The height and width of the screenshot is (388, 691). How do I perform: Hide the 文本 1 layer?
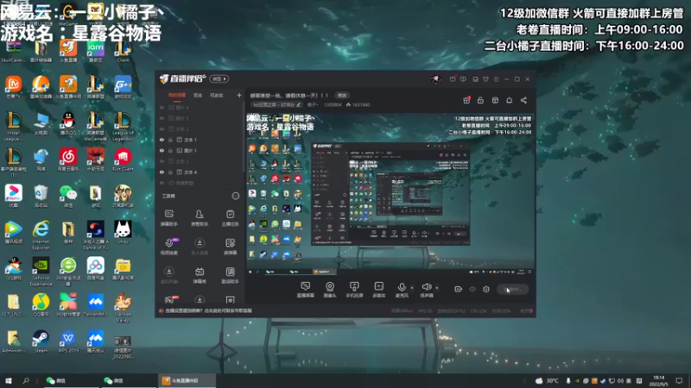pos(162,140)
